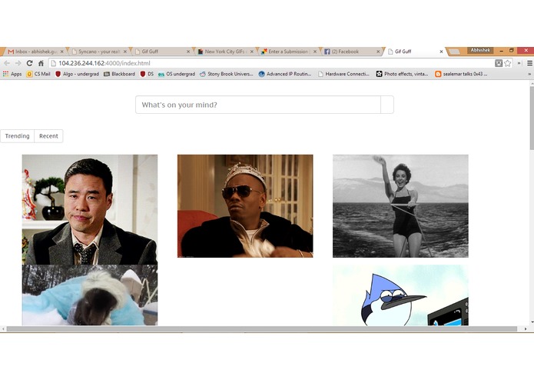Click the scroll down arrow on right

click(532, 322)
